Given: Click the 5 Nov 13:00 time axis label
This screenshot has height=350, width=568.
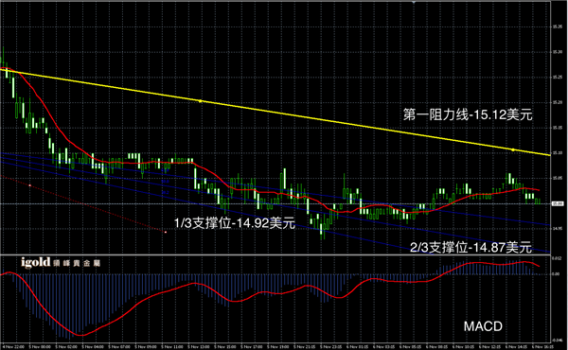Looking at the screenshot, I should 199,347.
